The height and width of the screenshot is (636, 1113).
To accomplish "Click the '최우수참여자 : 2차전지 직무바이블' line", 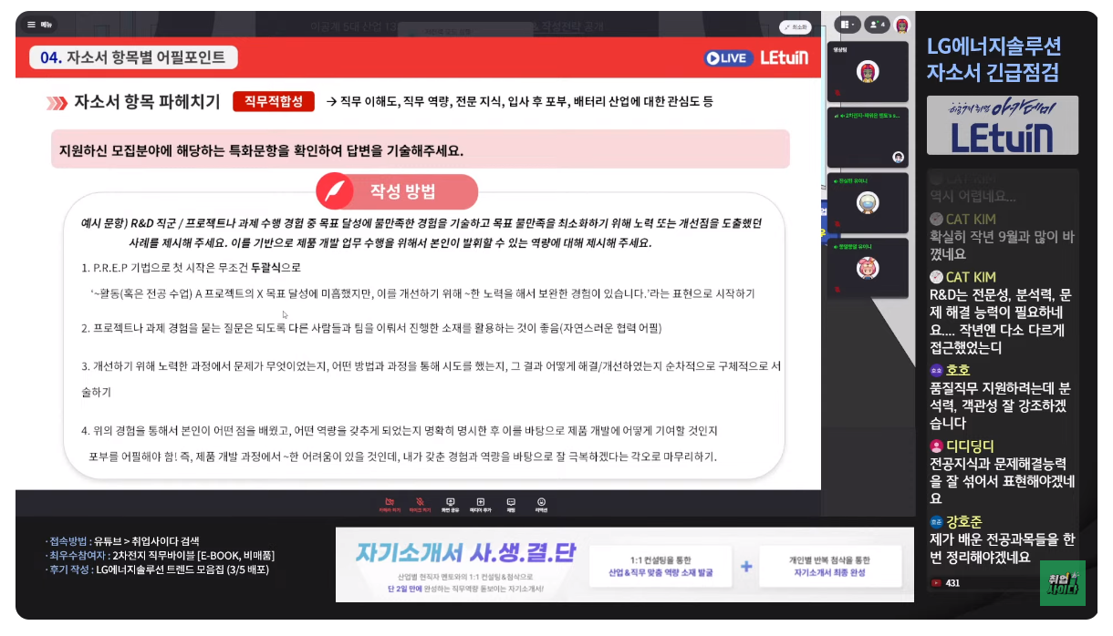I will [160, 555].
